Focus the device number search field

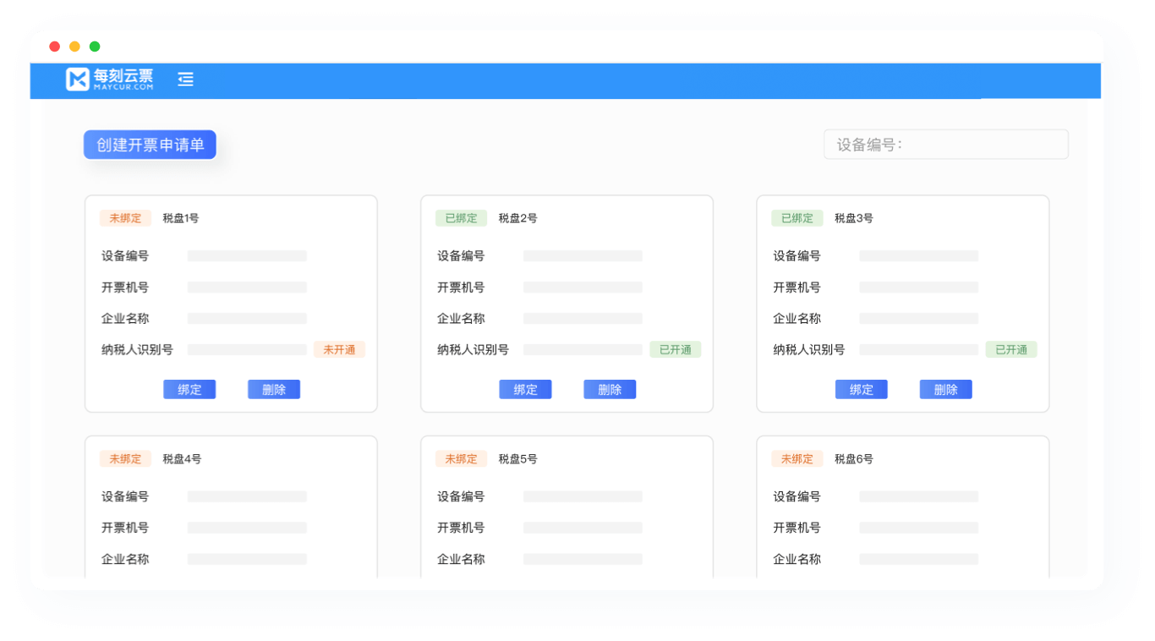(945, 145)
